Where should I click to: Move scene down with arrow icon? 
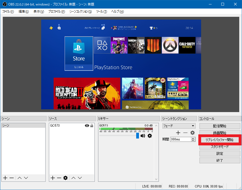pyautogui.click(x=26, y=178)
